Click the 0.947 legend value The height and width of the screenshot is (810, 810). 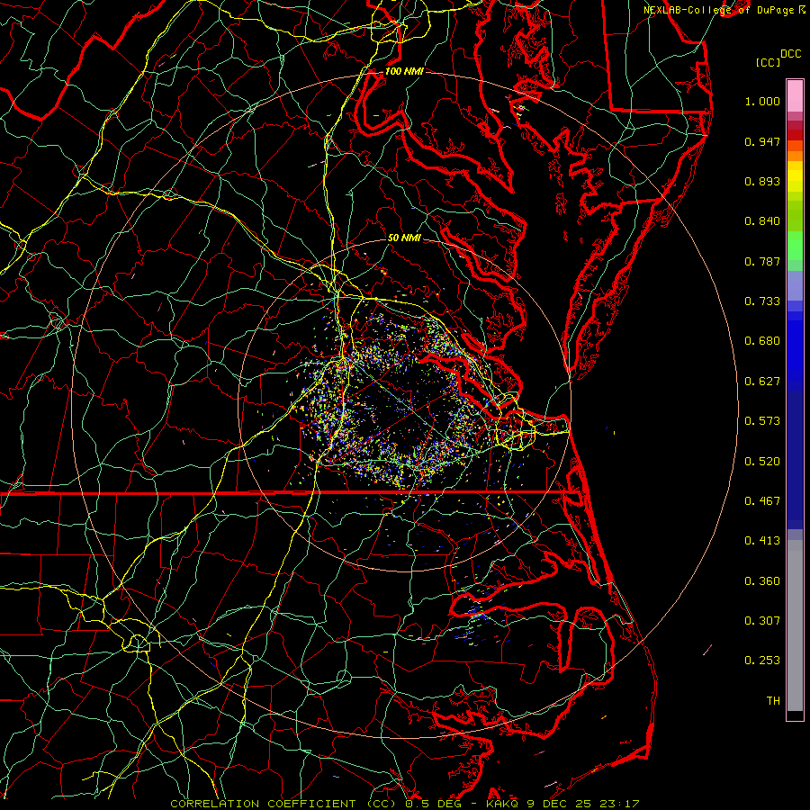click(x=762, y=141)
